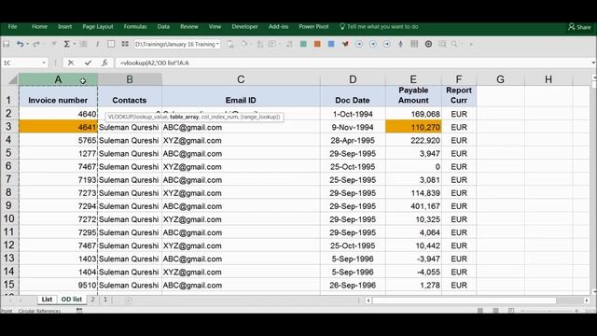Image resolution: width=597 pixels, height=336 pixels.
Task: Select column G header
Action: (500, 79)
